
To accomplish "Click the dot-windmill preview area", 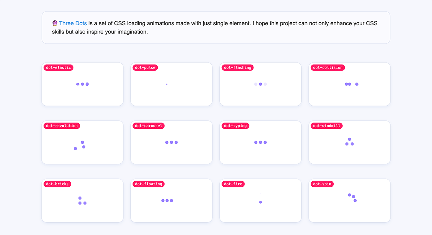I will 349,142.
